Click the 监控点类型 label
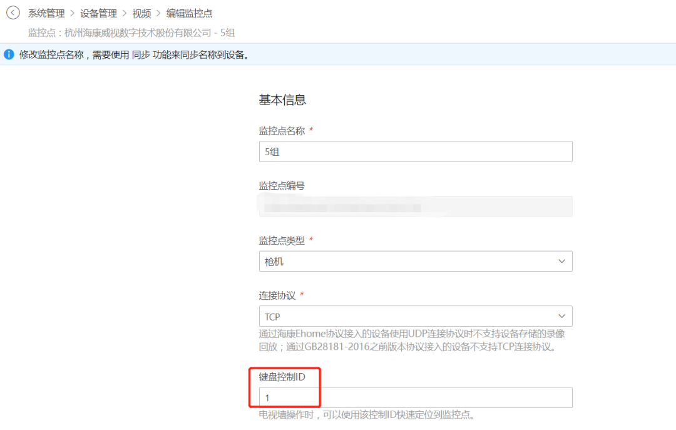676x430 pixels. (x=282, y=240)
